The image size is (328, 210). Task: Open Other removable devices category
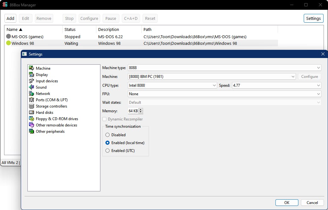tap(56, 125)
